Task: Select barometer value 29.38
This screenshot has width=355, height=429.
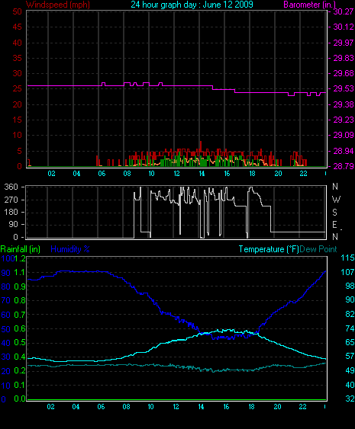Action: pos(344,104)
